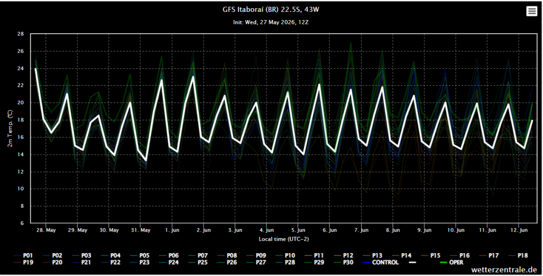Toggle the P07 legend entry
Viewport: 543px width, 276px height.
198,255
